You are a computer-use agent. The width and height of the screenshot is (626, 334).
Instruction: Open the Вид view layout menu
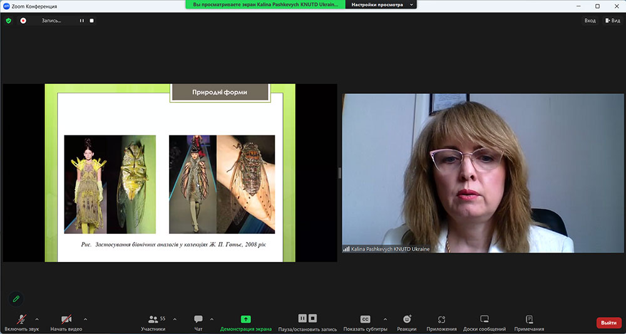613,21
